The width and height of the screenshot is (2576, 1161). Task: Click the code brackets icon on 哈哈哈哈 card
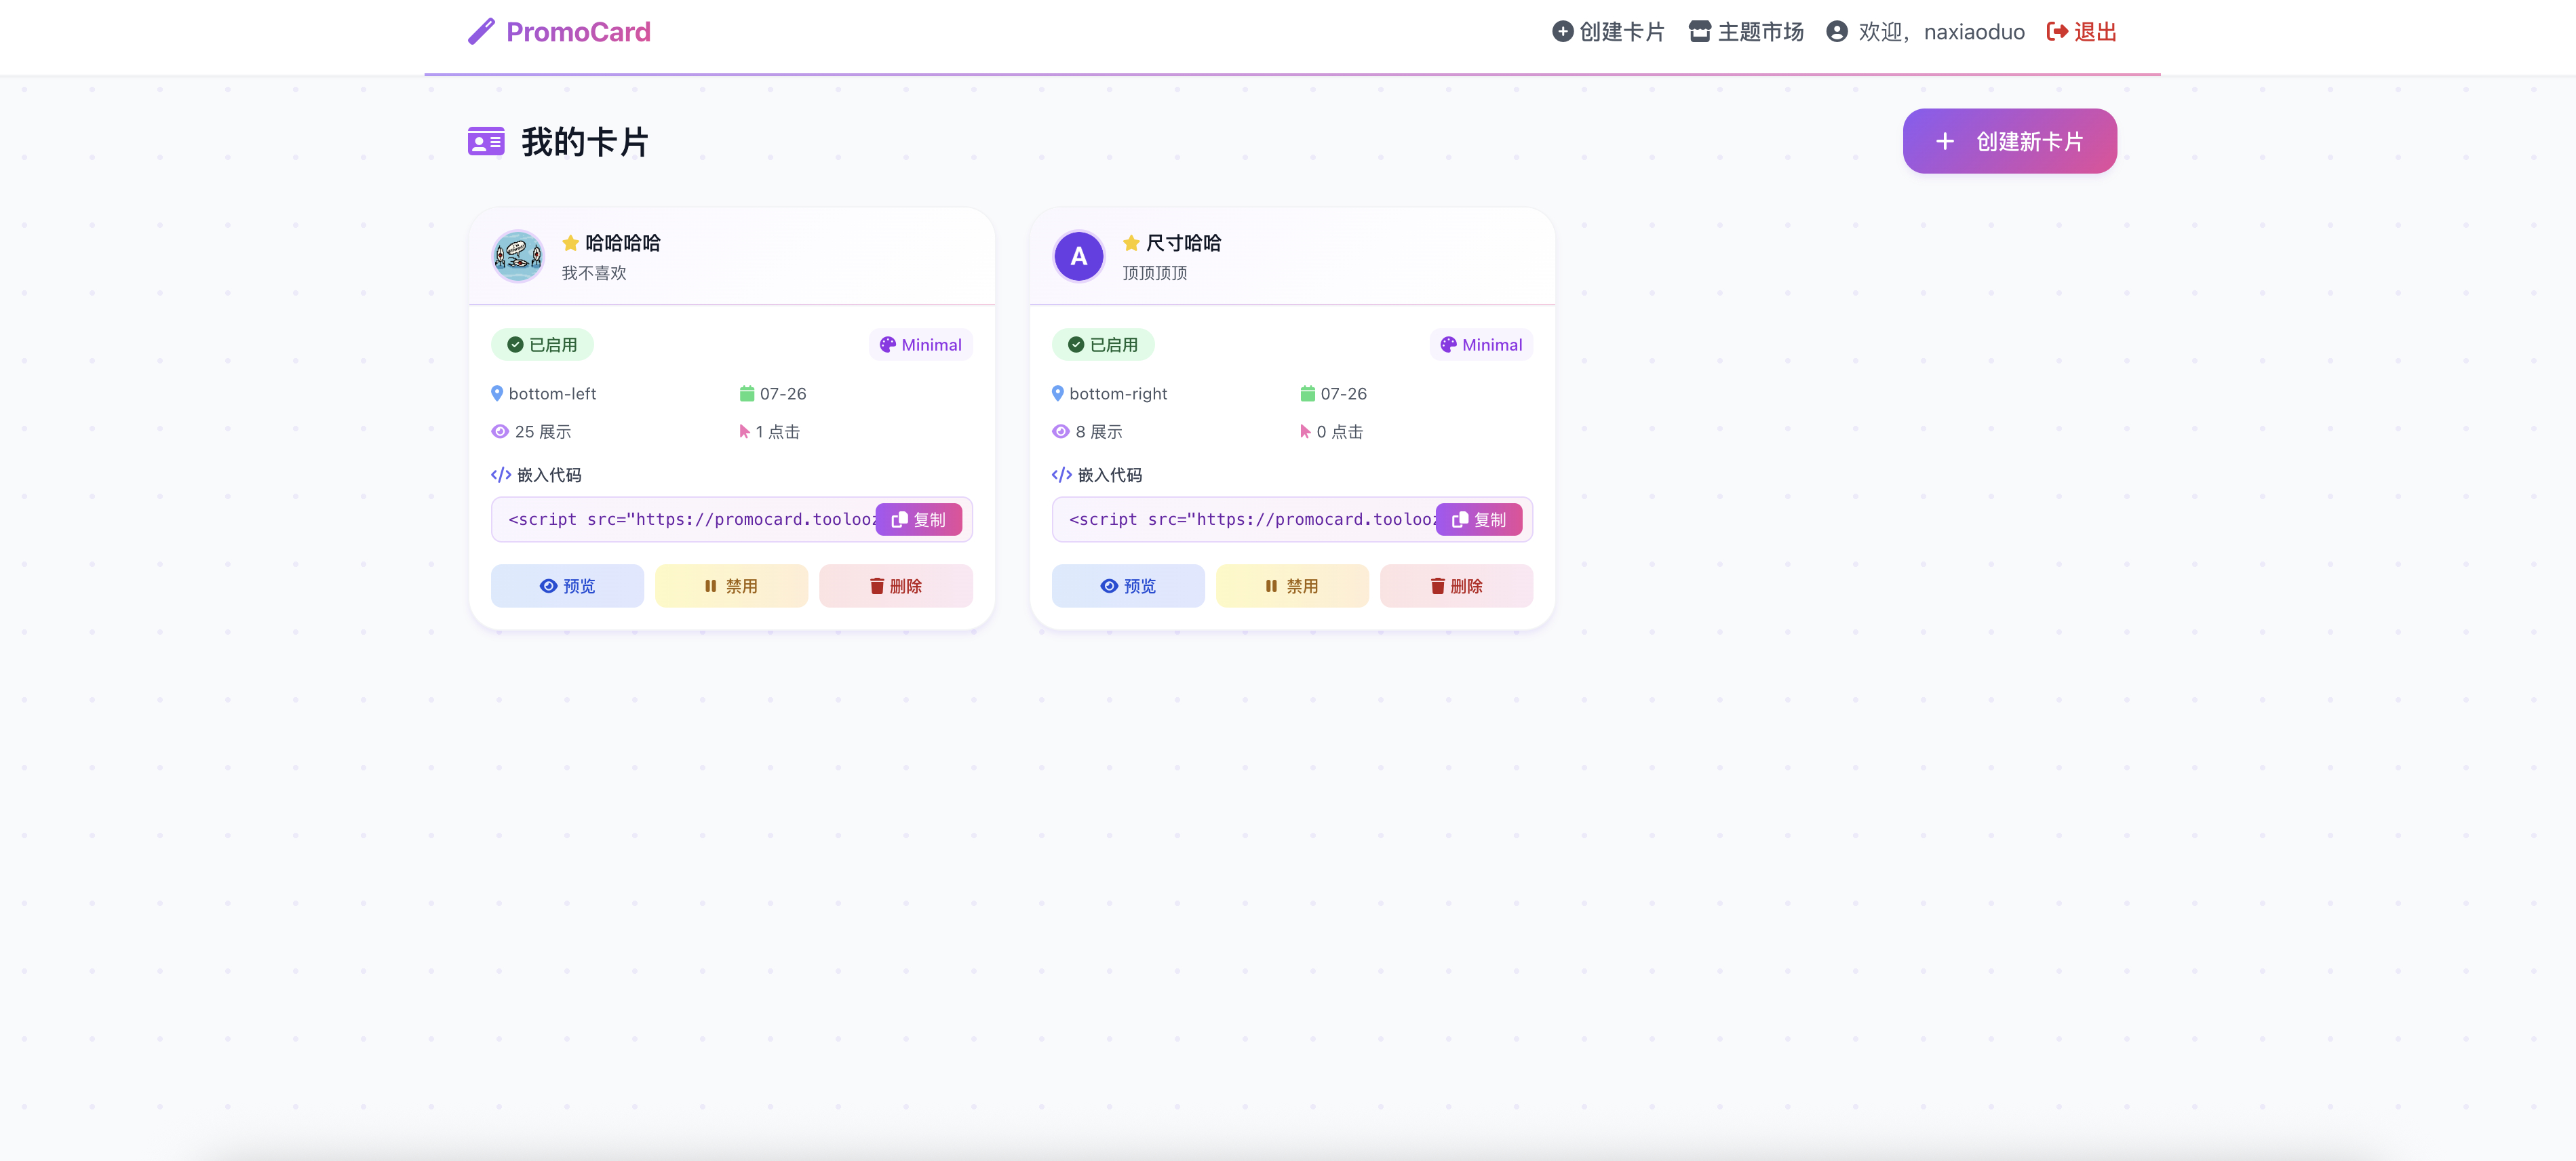(501, 475)
